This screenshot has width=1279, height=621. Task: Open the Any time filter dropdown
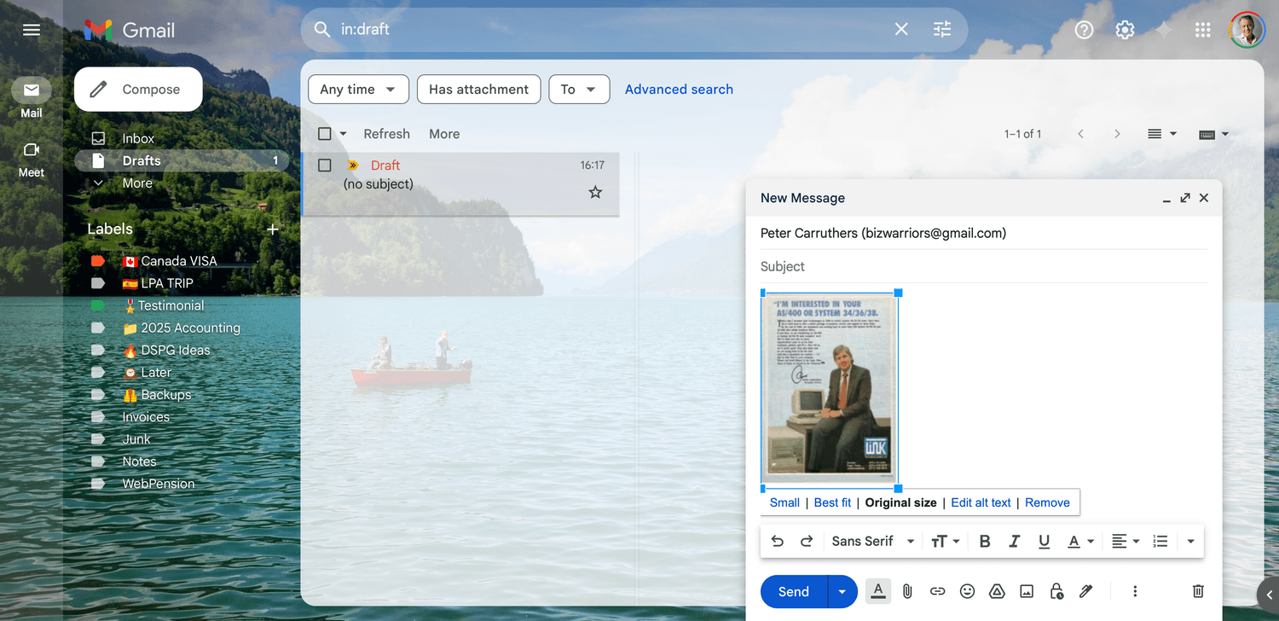pyautogui.click(x=358, y=90)
